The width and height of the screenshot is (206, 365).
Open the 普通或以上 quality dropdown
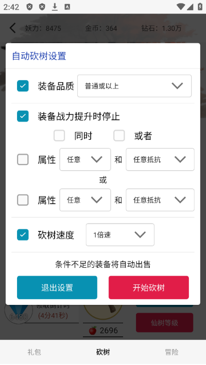pos(134,86)
